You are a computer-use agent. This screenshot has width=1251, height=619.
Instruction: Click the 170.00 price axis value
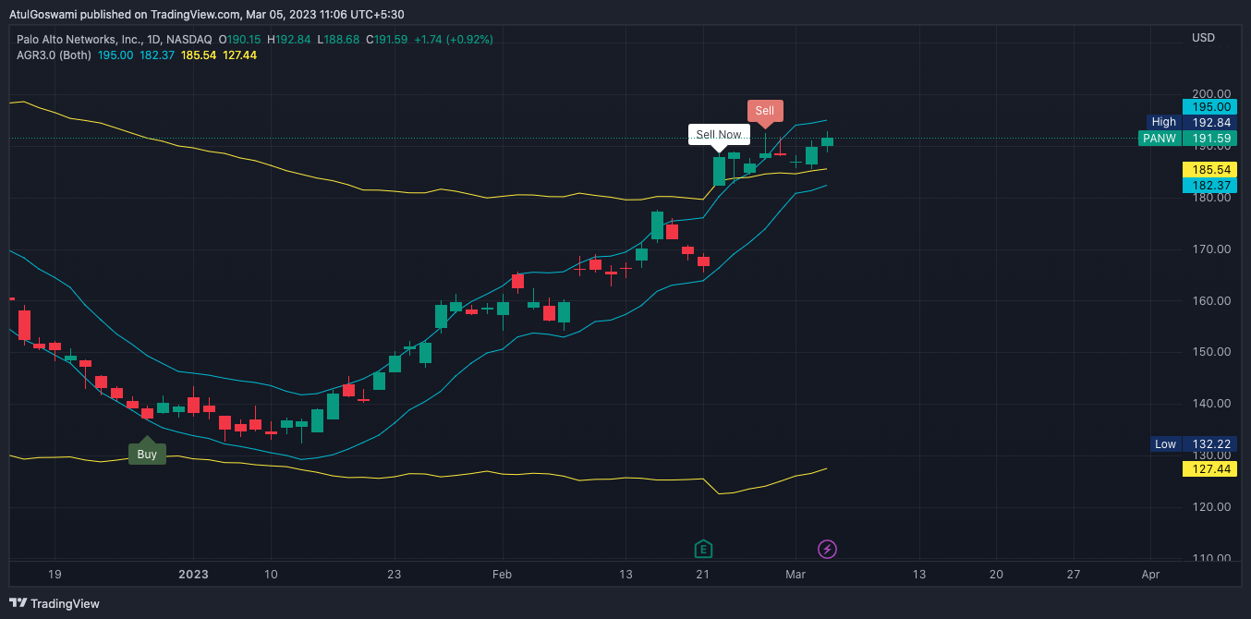(x=1211, y=249)
